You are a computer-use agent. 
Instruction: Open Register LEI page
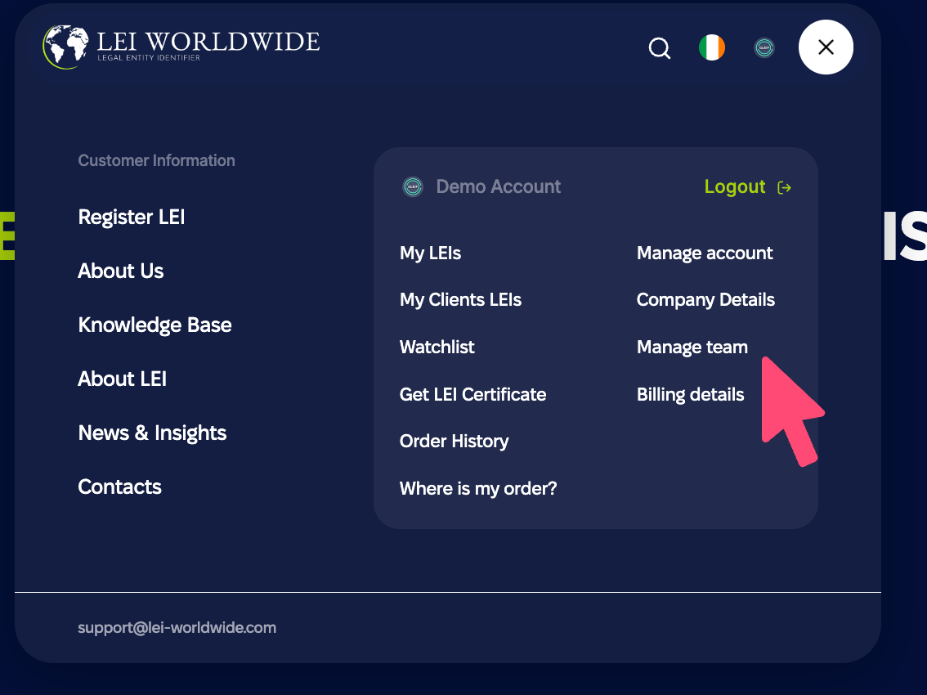point(132,217)
